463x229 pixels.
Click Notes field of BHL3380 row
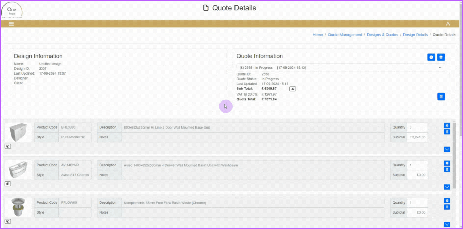coord(253,137)
